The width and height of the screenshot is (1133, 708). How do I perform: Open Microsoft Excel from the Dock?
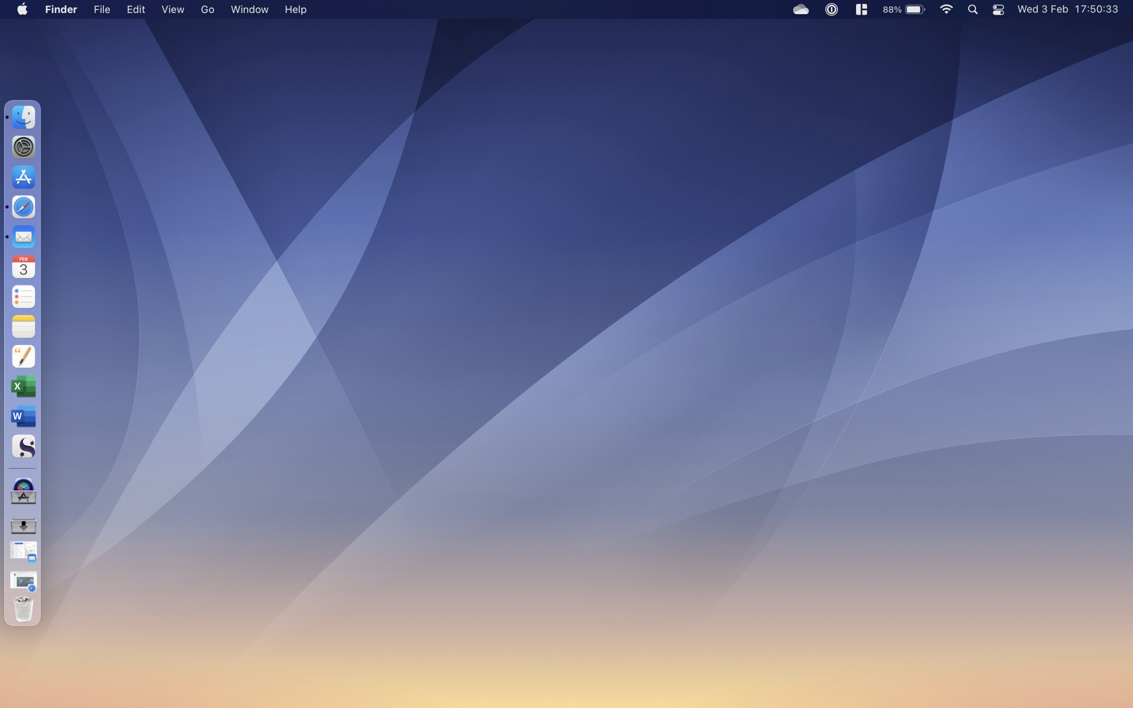[23, 387]
